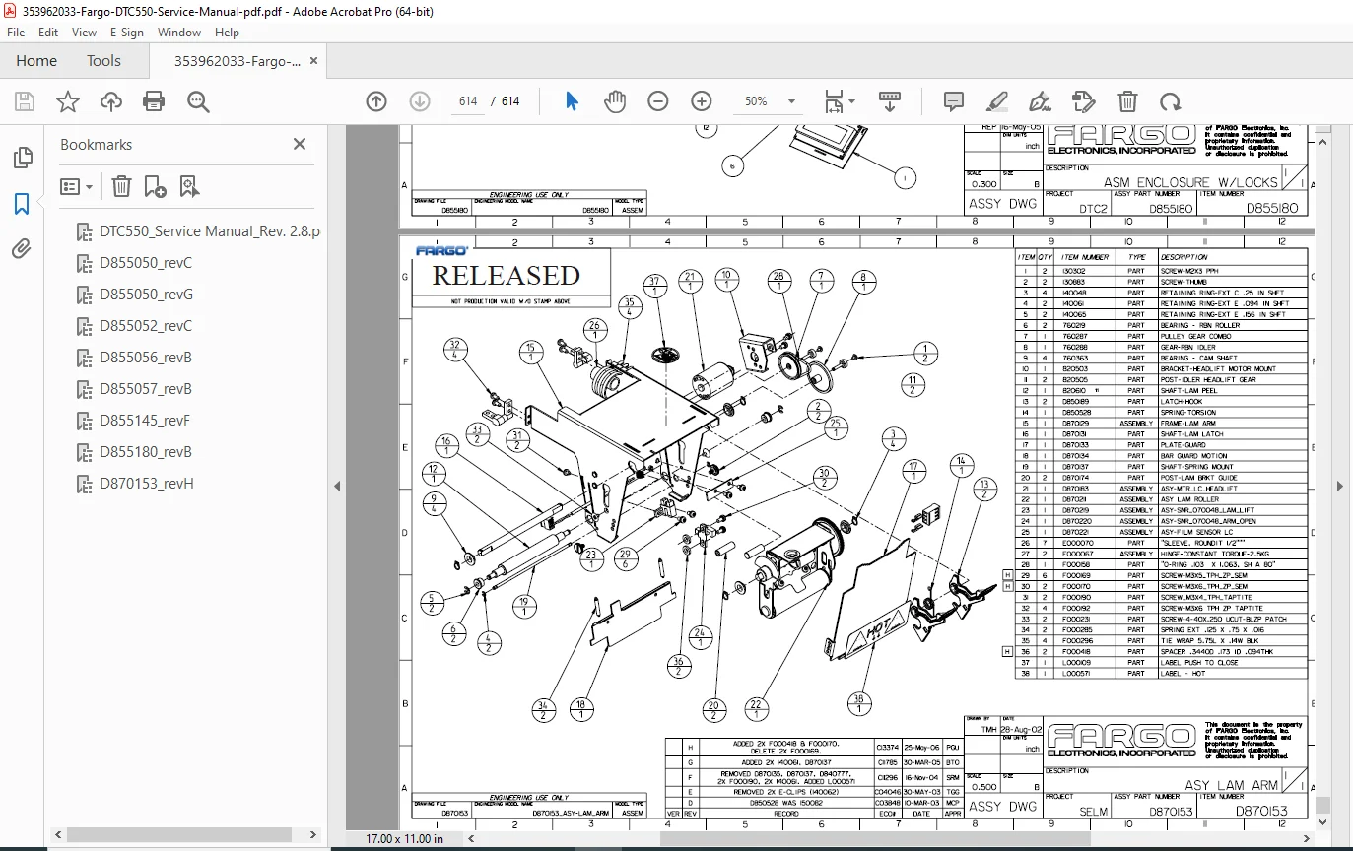The width and height of the screenshot is (1353, 851).
Task: Click the current page number field
Action: click(x=468, y=101)
